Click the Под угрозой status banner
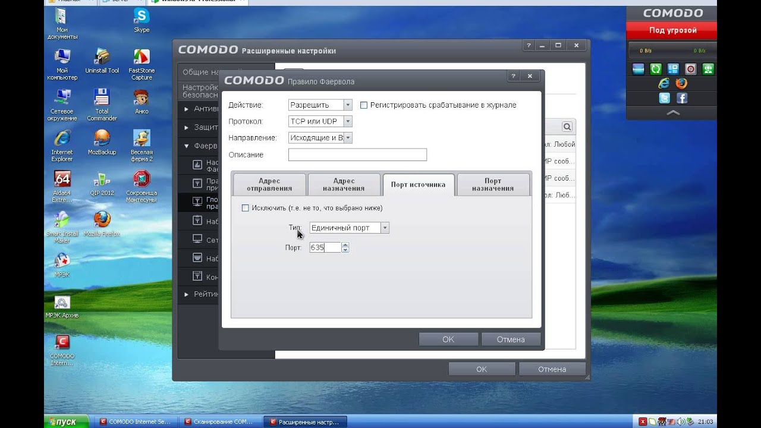 click(x=673, y=30)
